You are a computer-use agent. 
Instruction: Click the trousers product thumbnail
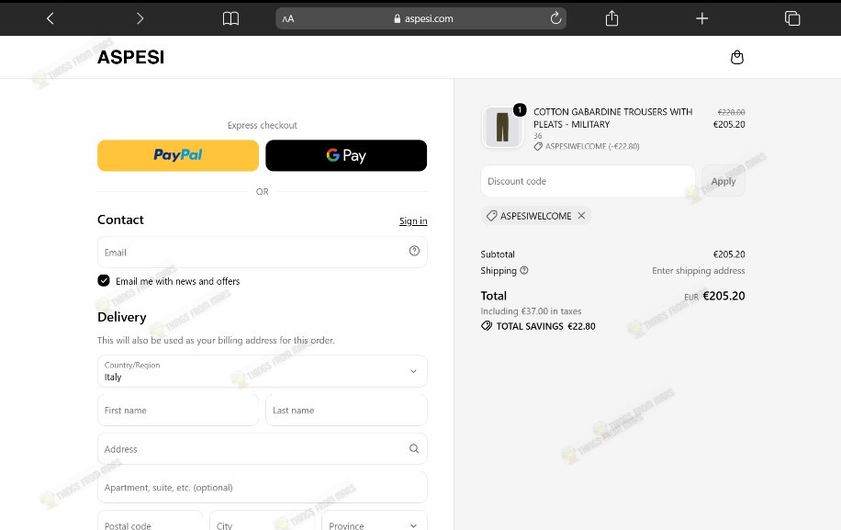click(x=502, y=127)
